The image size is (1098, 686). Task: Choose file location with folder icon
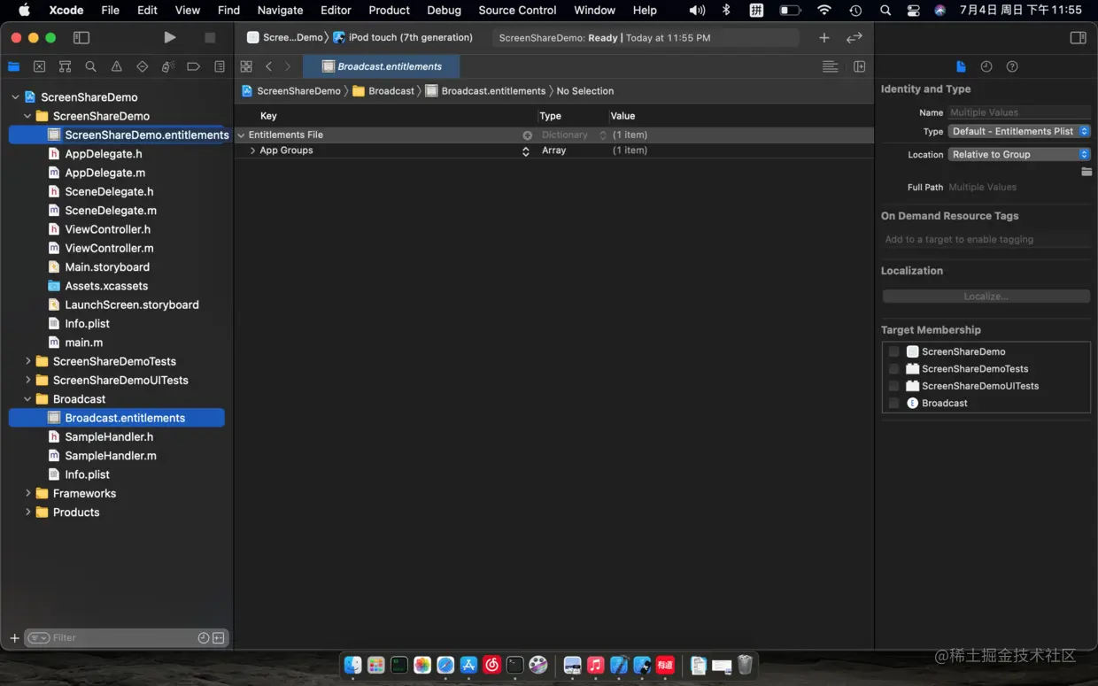pos(1086,172)
